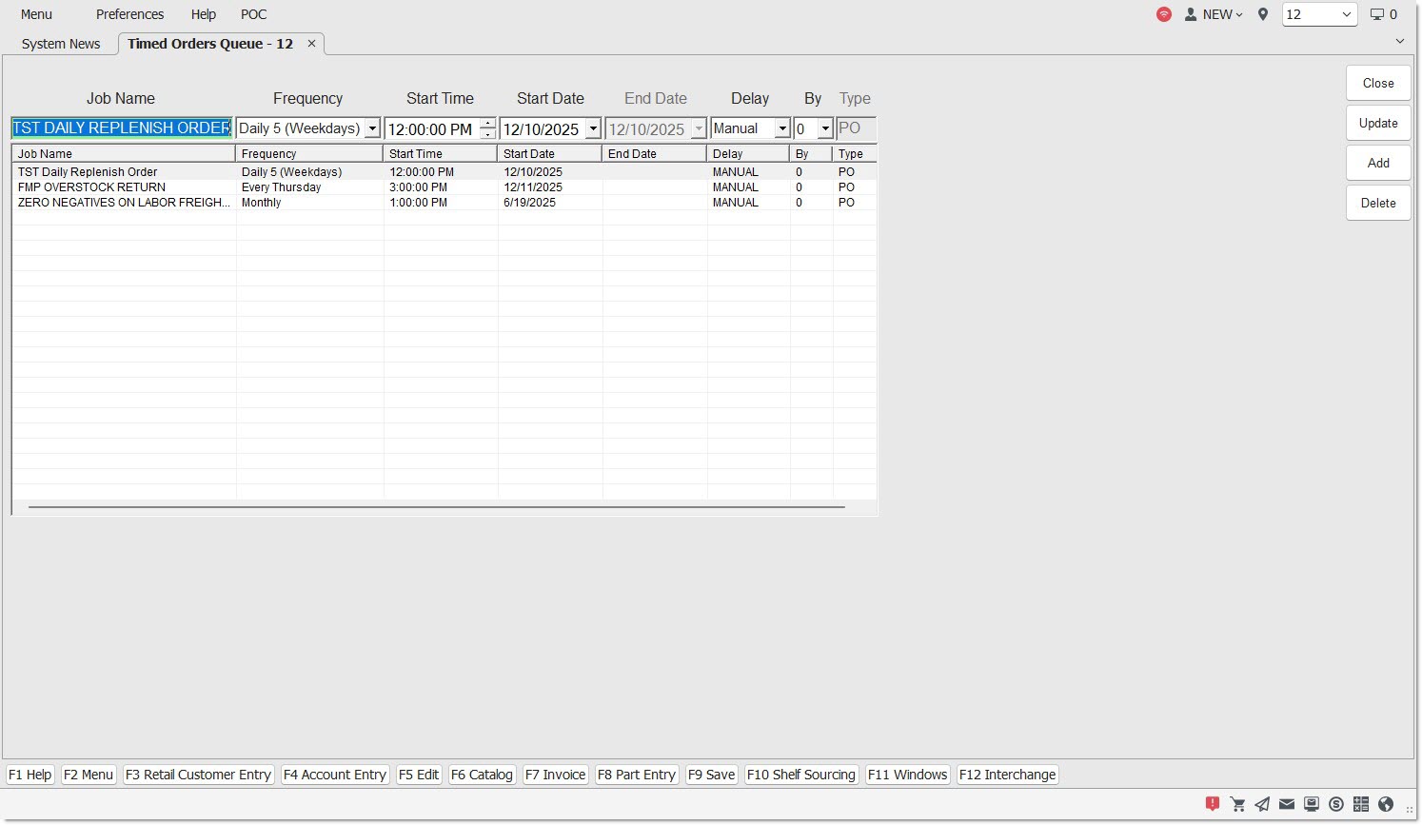
Task: Click the paper plane send icon
Action: pos(1262,804)
